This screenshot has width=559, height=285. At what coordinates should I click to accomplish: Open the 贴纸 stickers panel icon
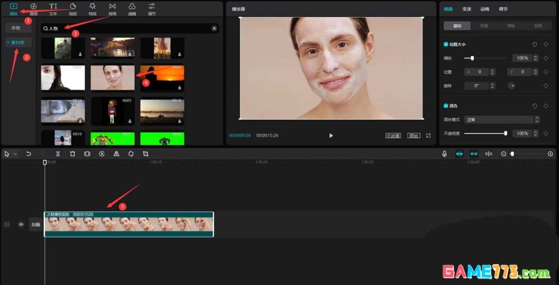(x=73, y=8)
